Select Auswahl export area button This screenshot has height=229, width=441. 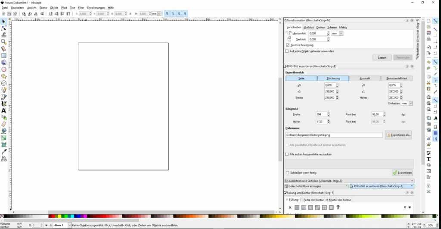pyautogui.click(x=365, y=78)
